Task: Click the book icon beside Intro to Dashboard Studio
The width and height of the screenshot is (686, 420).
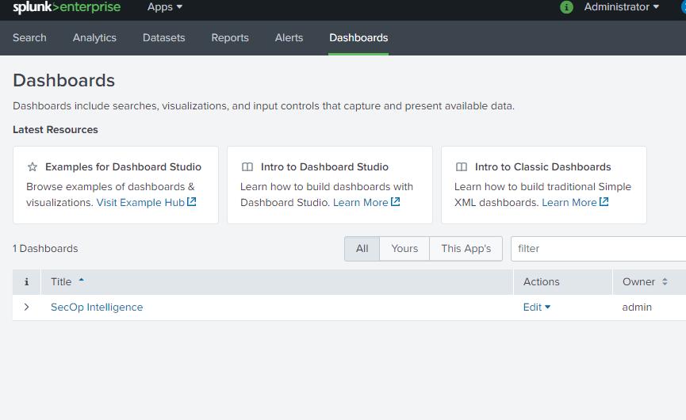Action: pyautogui.click(x=247, y=167)
